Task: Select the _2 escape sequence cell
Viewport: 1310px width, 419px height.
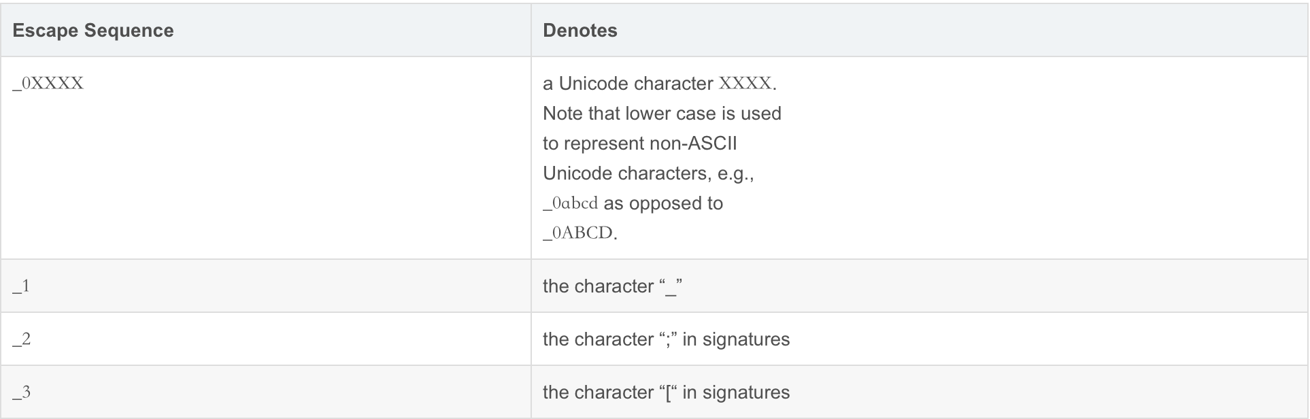Action: pos(21,339)
